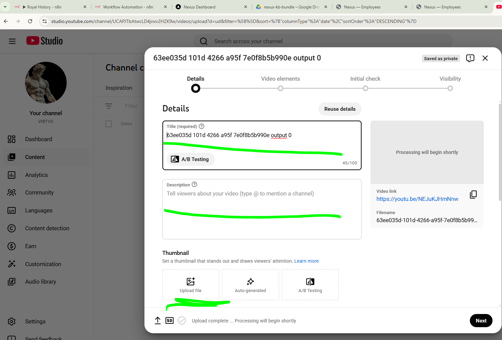Screen dimensions: 502x340
Task: Open the youtu.be video link
Action: [417, 199]
